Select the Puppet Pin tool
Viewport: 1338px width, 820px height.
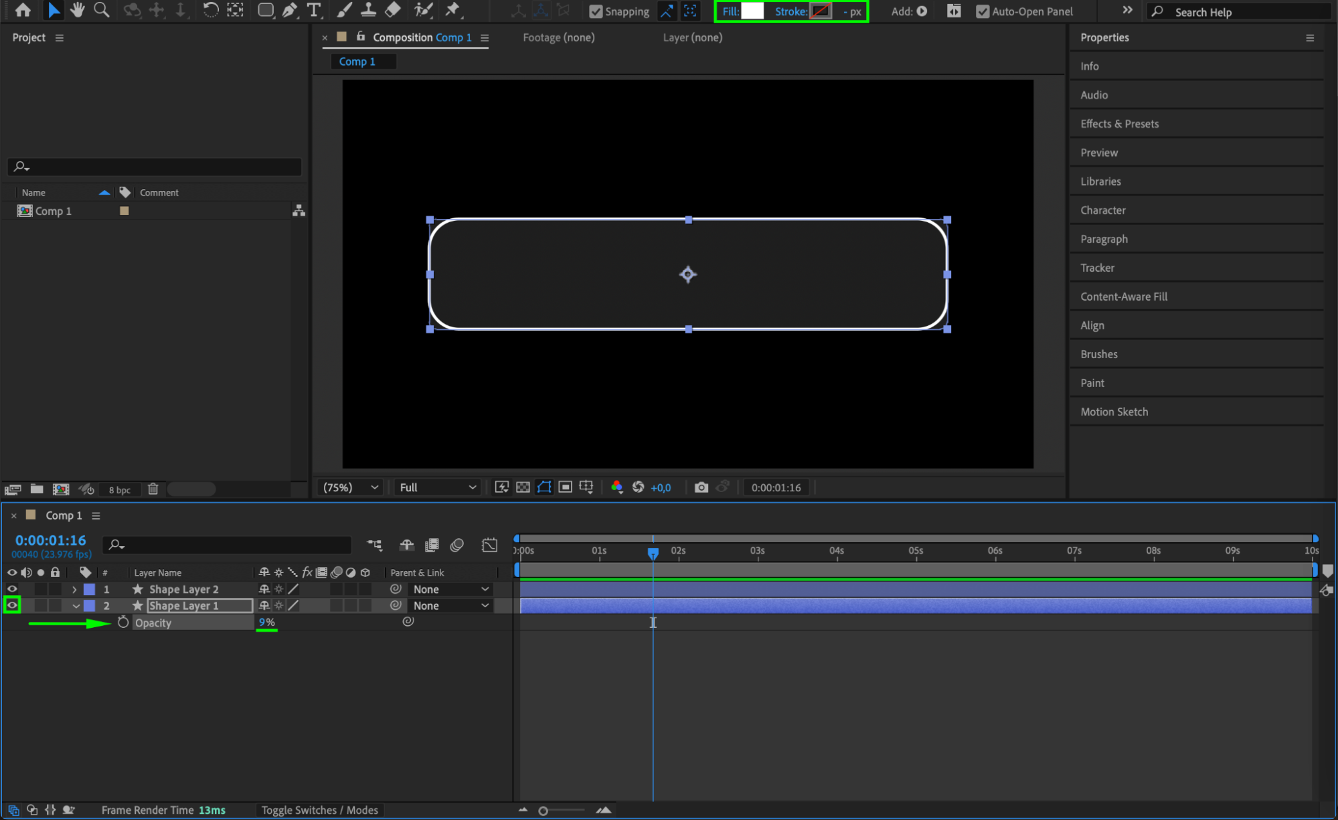453,10
